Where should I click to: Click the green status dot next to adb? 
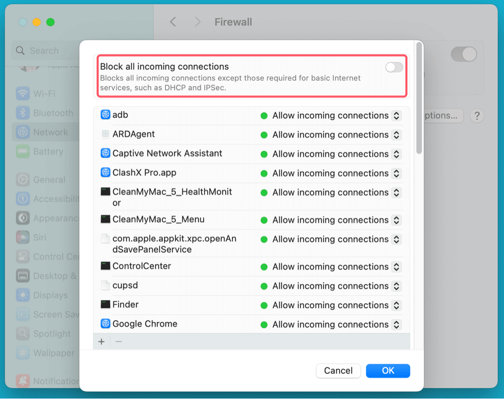pos(264,115)
